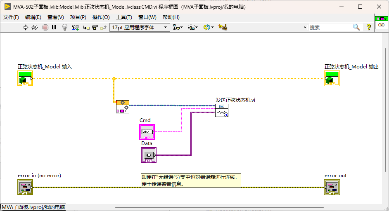Click the 发送正弦状态机.vi label
This screenshot has width=389, height=211.
235,100
